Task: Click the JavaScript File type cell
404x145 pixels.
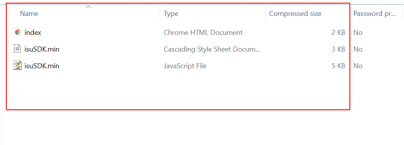Action: click(185, 66)
